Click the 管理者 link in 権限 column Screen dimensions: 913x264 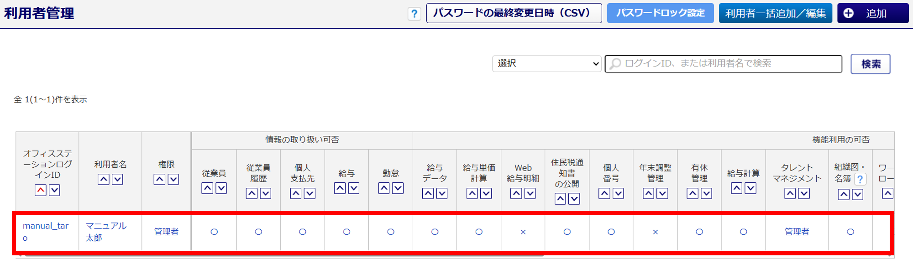(166, 232)
